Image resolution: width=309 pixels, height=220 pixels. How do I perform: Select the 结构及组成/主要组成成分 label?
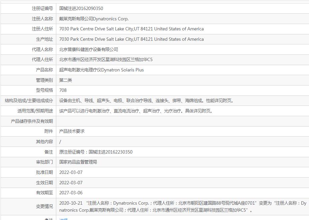[29, 100]
